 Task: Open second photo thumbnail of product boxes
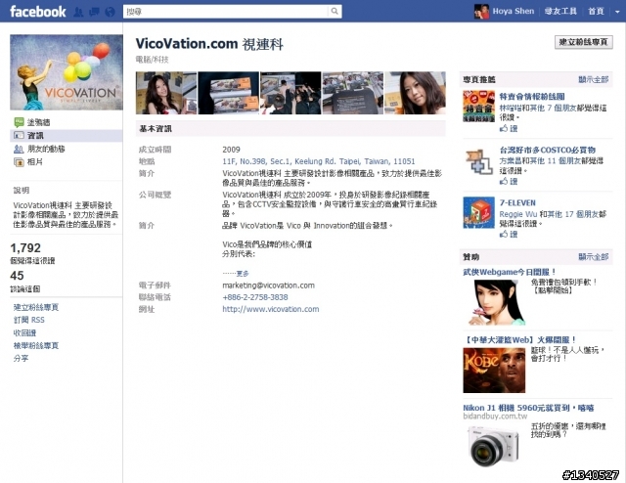[228, 93]
